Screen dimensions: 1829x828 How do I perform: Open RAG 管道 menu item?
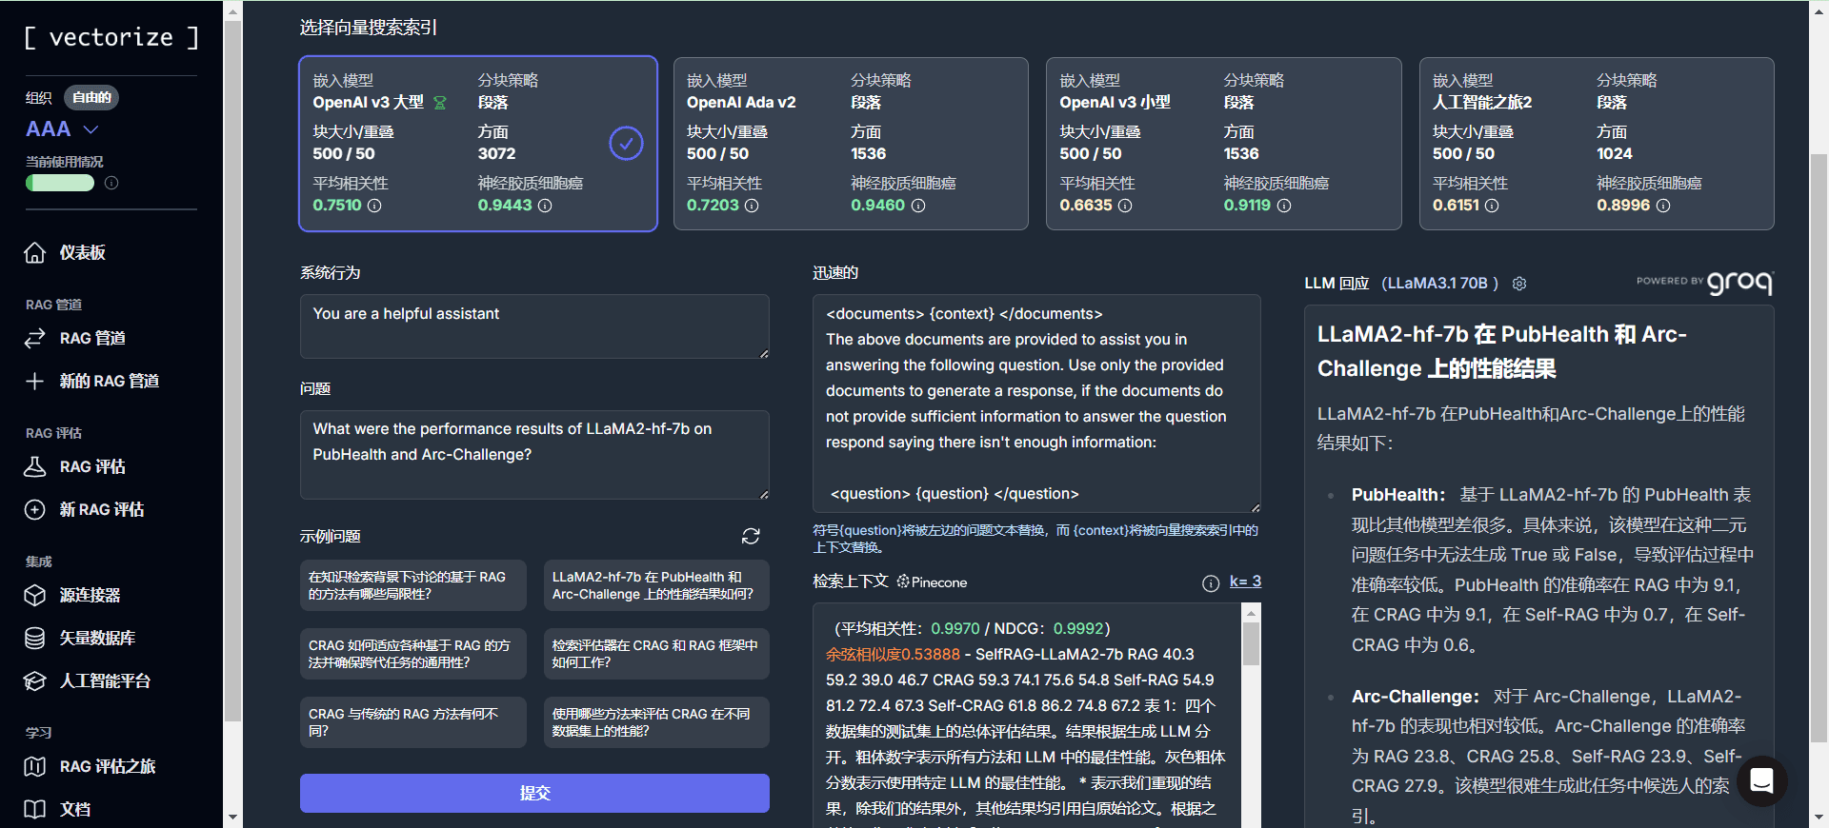click(92, 338)
